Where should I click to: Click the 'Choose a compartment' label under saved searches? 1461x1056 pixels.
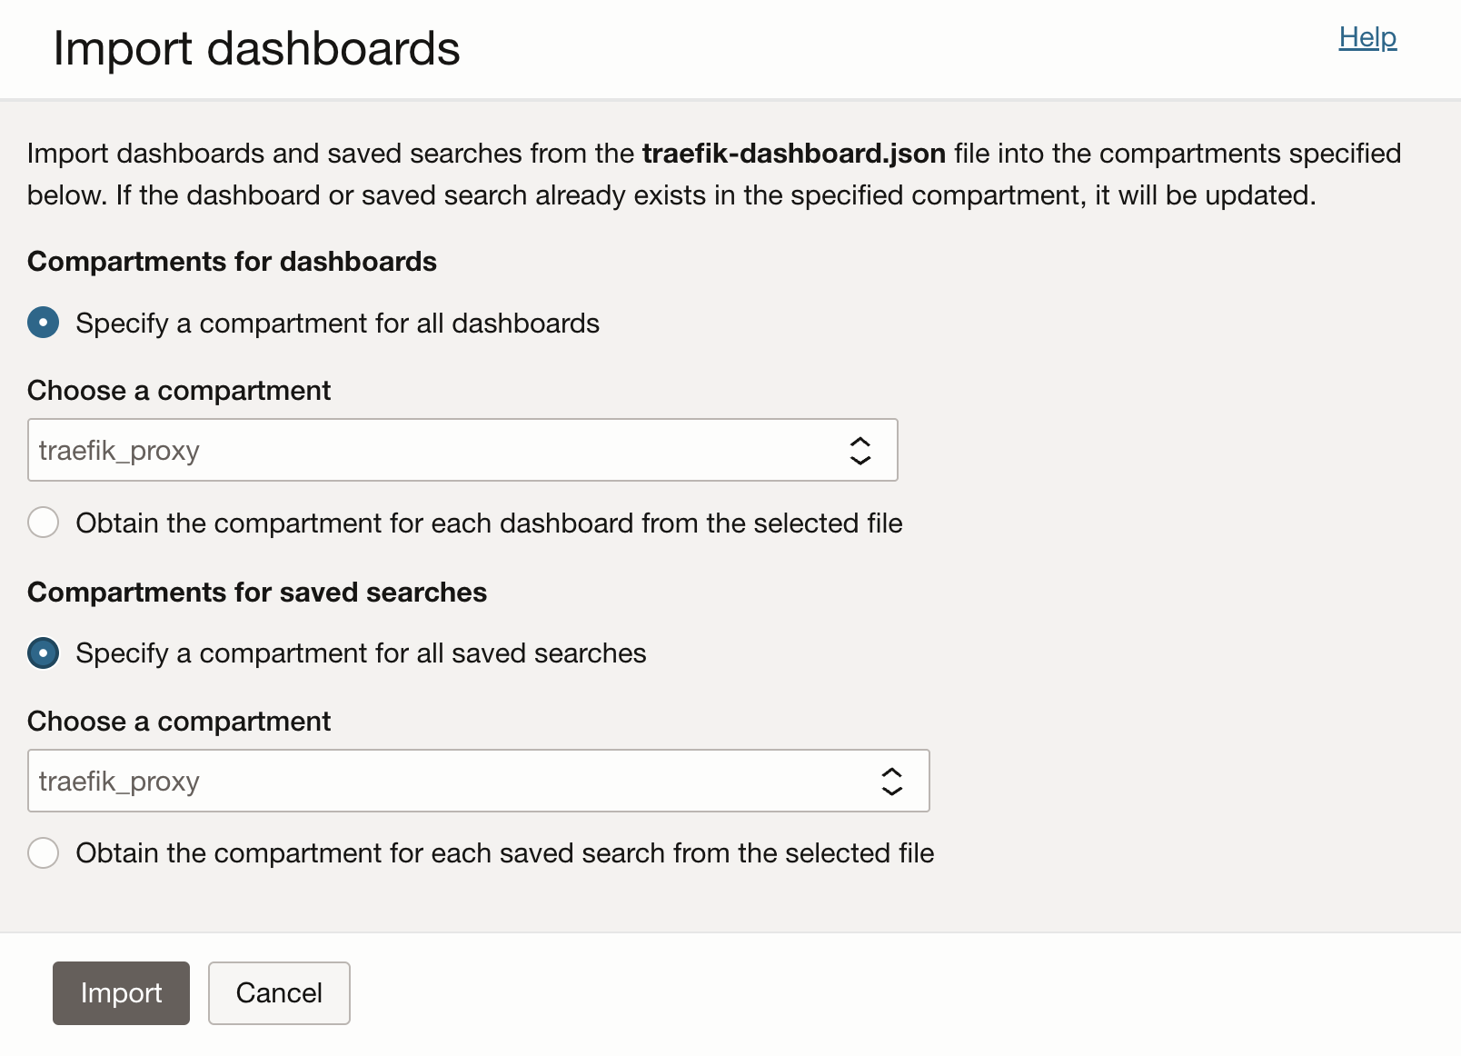click(179, 722)
